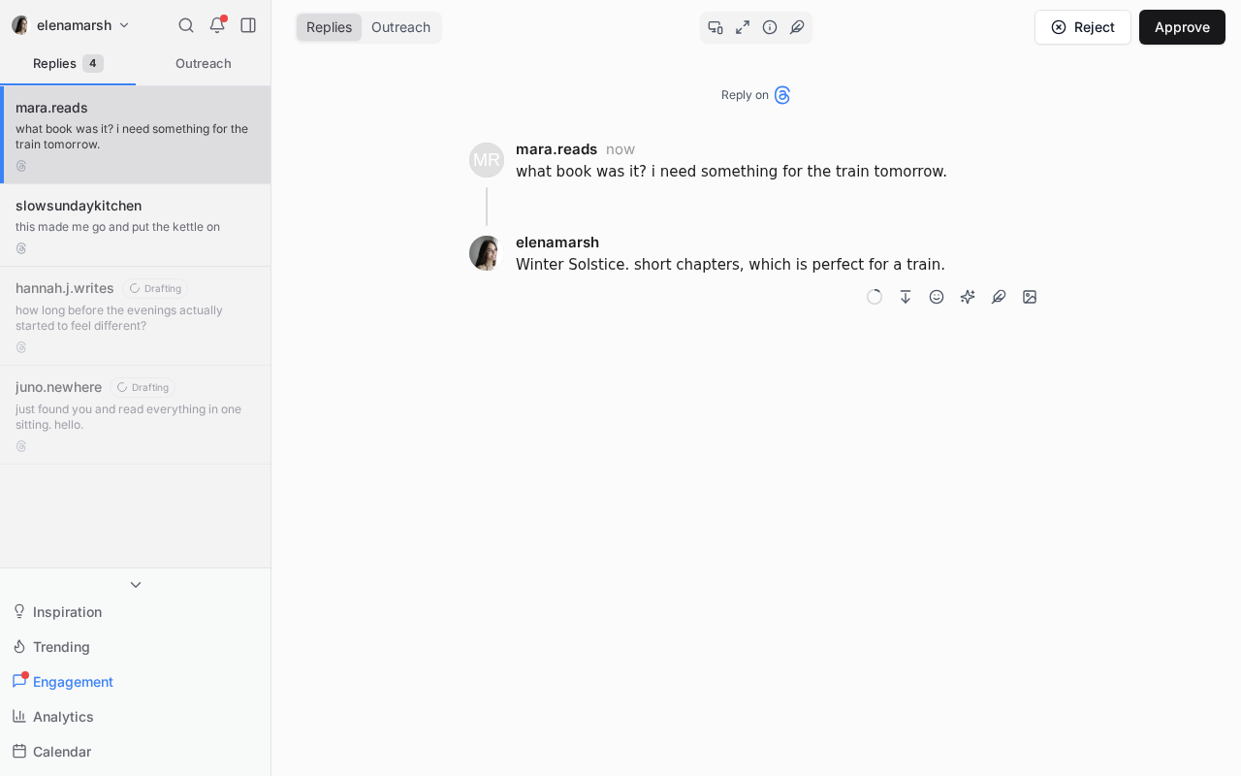The width and height of the screenshot is (1241, 776).
Task: Click Drafting badge next to juno.newhere
Action: point(143,387)
